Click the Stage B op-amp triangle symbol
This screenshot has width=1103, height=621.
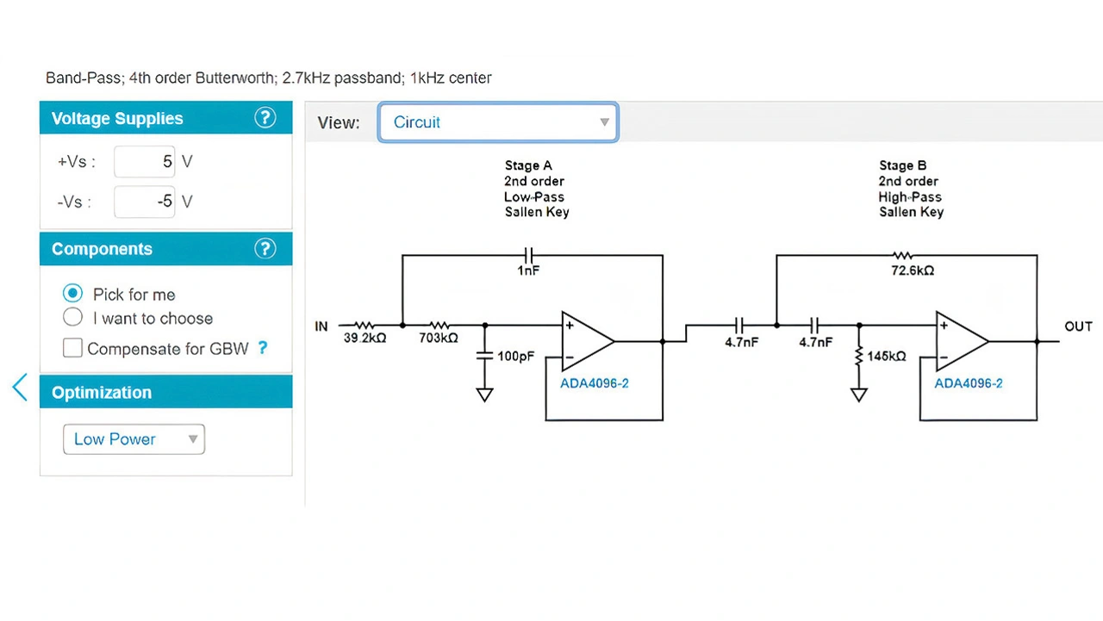coord(960,341)
